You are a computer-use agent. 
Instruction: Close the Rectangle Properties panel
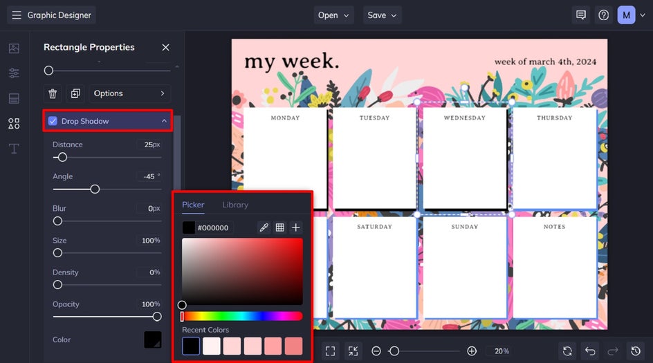click(166, 48)
